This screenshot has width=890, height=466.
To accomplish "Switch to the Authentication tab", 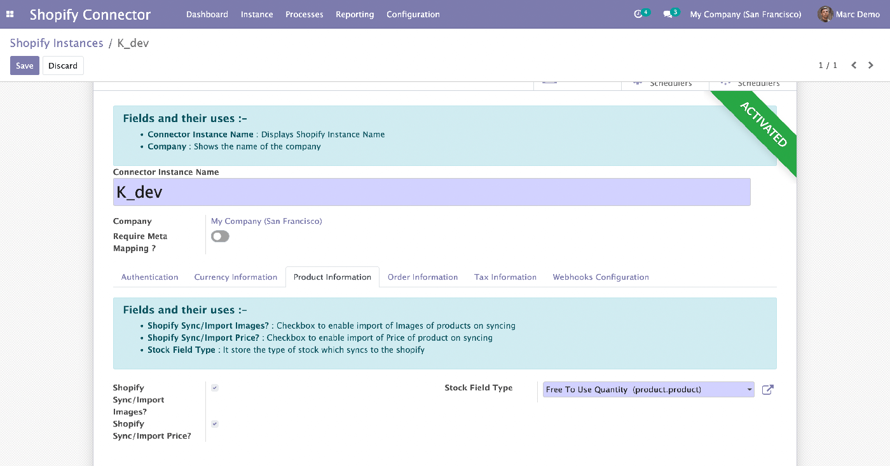I will [150, 277].
